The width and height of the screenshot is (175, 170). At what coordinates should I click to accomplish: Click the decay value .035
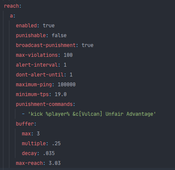pos(49,153)
